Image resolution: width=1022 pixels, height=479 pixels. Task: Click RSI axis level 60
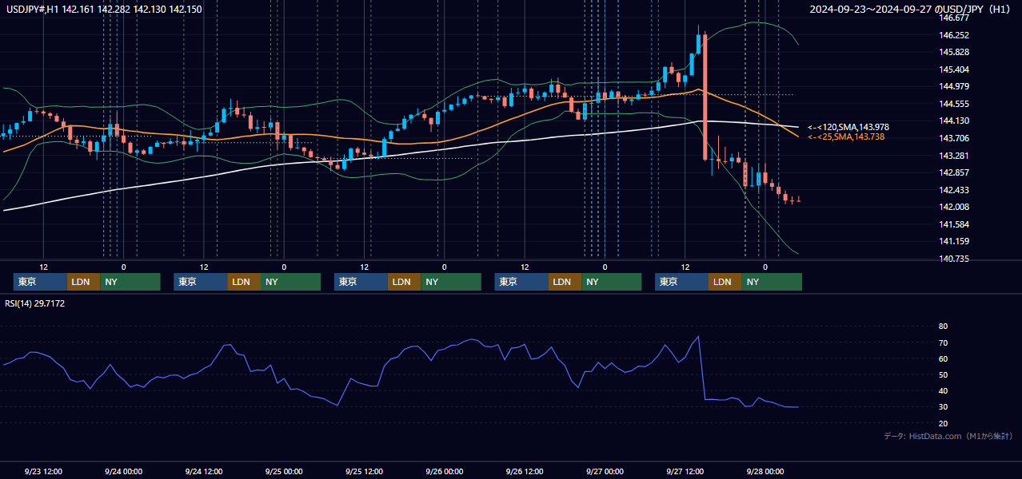coord(943,358)
